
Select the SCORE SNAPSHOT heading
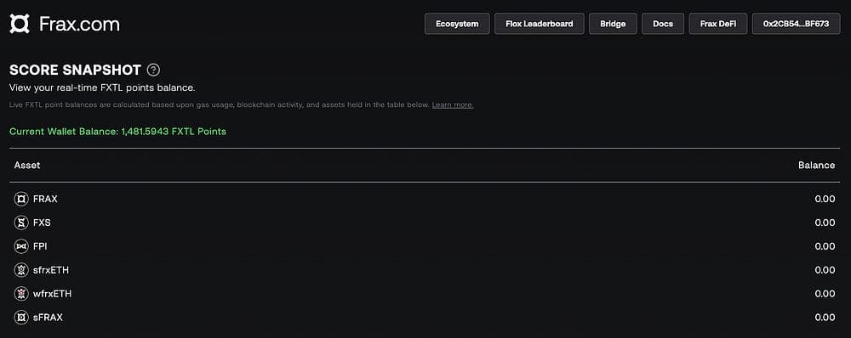[x=75, y=70]
